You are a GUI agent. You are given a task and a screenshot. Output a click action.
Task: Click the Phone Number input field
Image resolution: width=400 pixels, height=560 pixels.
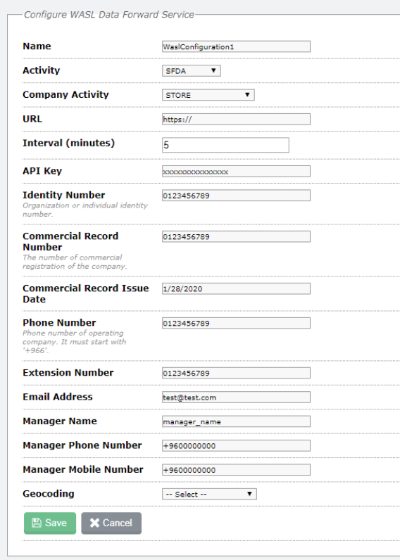coord(236,323)
